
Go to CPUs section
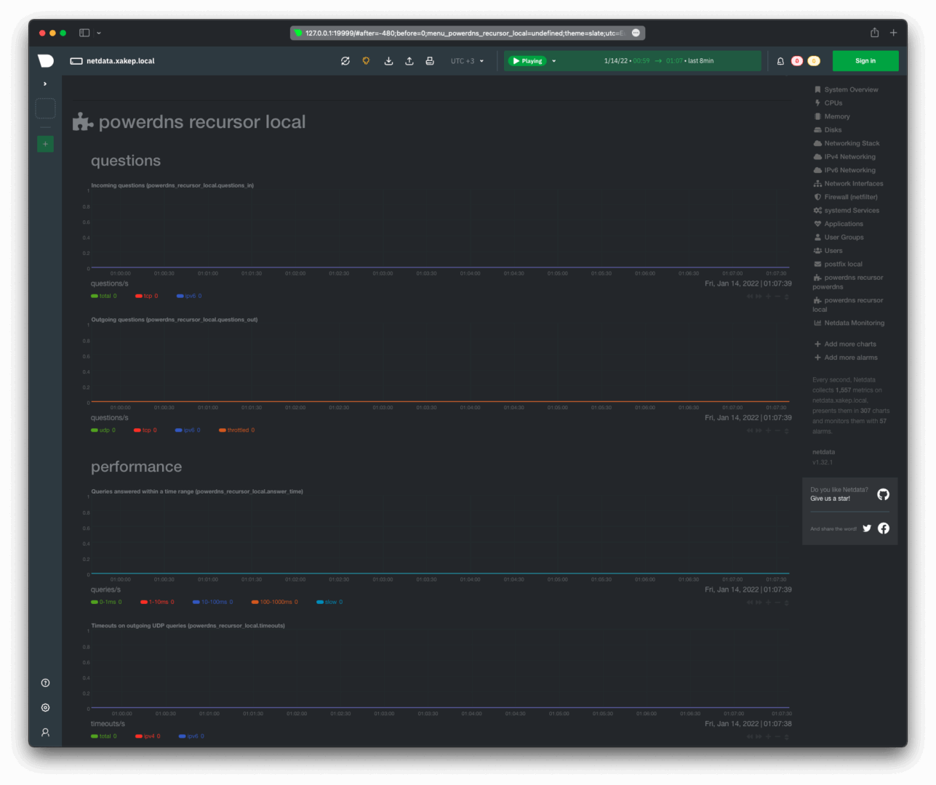click(828, 103)
